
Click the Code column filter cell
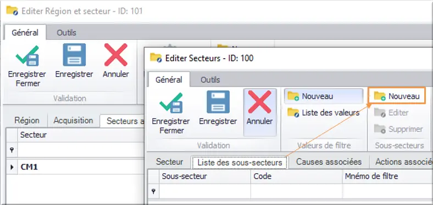(296, 191)
